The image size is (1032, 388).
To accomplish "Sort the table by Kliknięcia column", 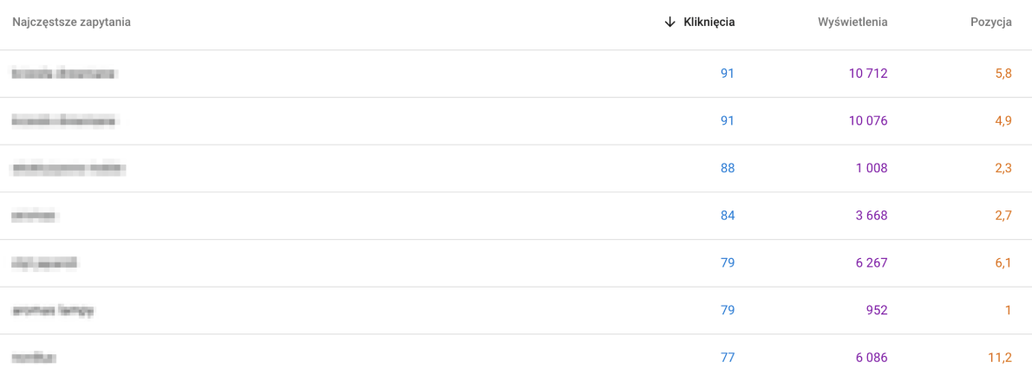I will (x=709, y=23).
